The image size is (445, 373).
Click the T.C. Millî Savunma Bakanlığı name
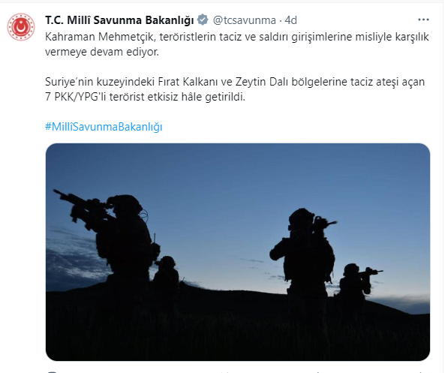click(119, 20)
